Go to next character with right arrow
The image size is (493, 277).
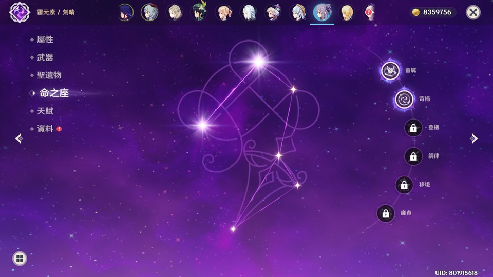pyautogui.click(x=474, y=138)
